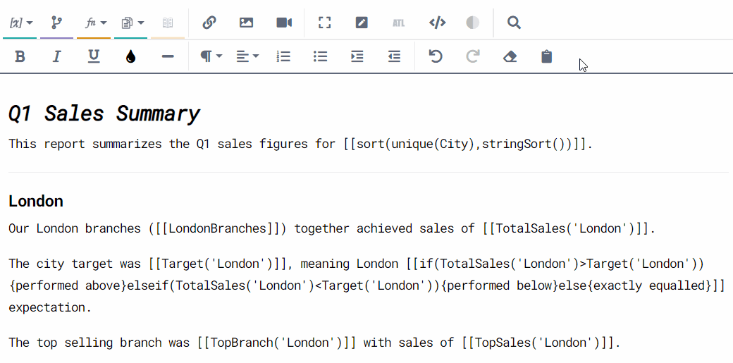Toggle bold formatting

coord(20,56)
